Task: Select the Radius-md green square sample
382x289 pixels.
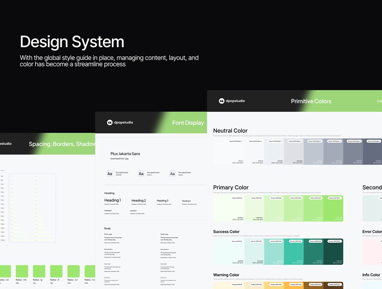Action: pyautogui.click(x=22, y=271)
